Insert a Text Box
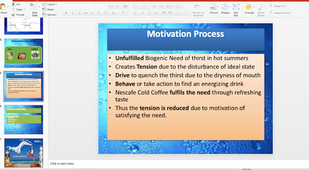 tap(236, 10)
